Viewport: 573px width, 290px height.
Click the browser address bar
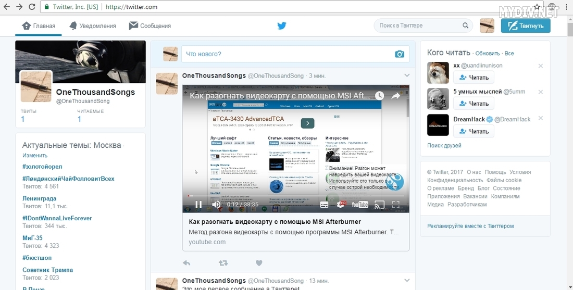click(x=285, y=7)
